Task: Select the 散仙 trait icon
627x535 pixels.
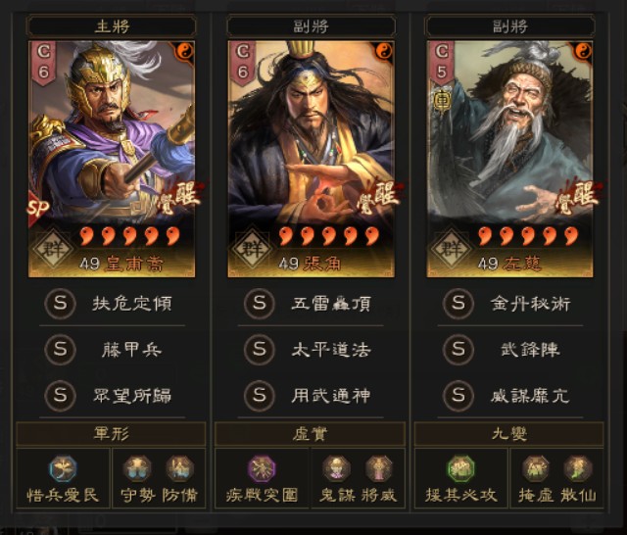Action: pos(578,468)
